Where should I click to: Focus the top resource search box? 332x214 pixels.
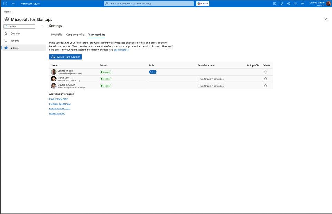149,3
